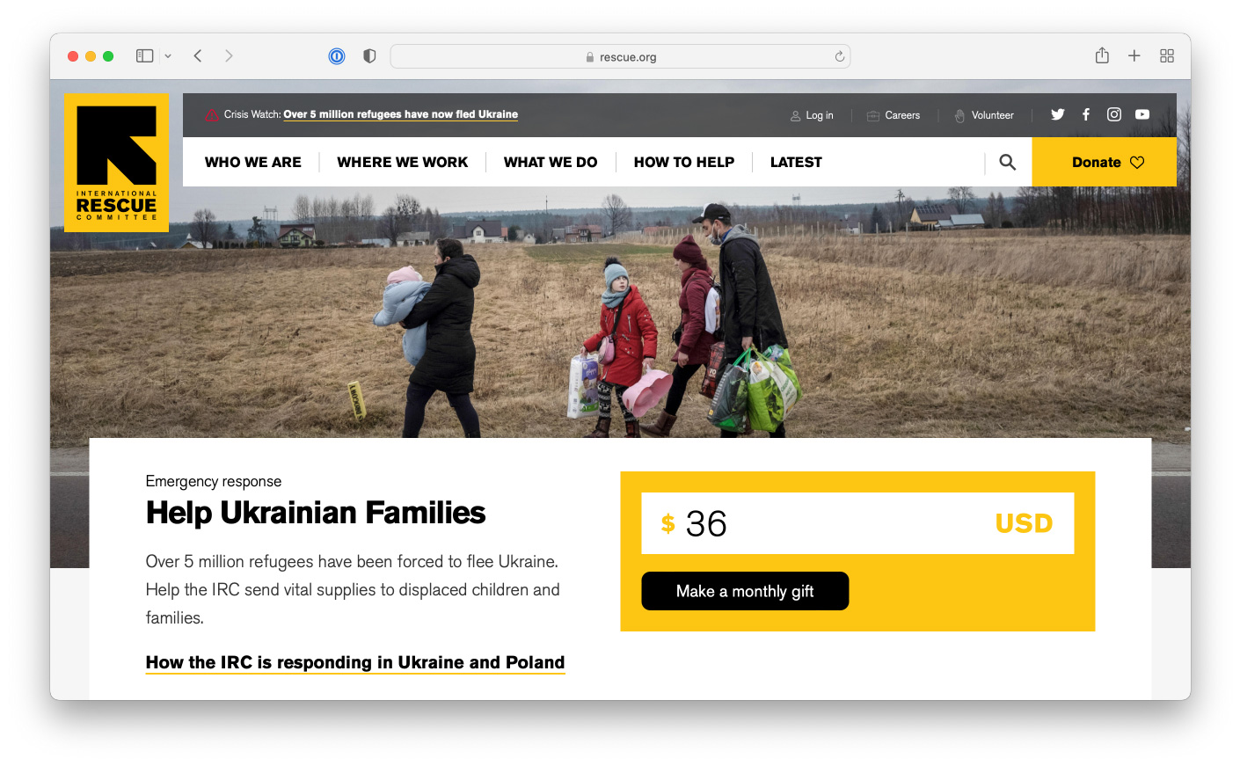Click the yellow Donate button

1105,162
